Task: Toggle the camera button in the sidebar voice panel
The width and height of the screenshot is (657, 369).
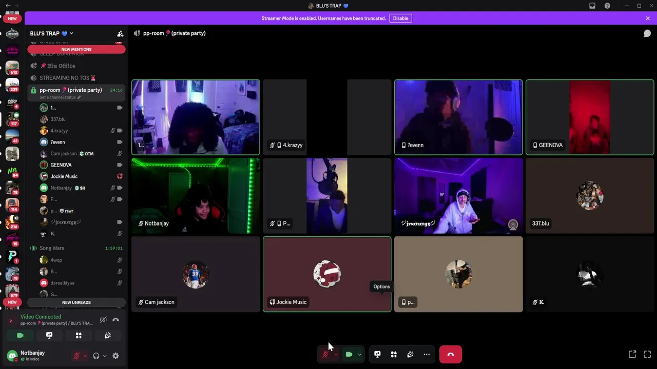Action: (20, 335)
